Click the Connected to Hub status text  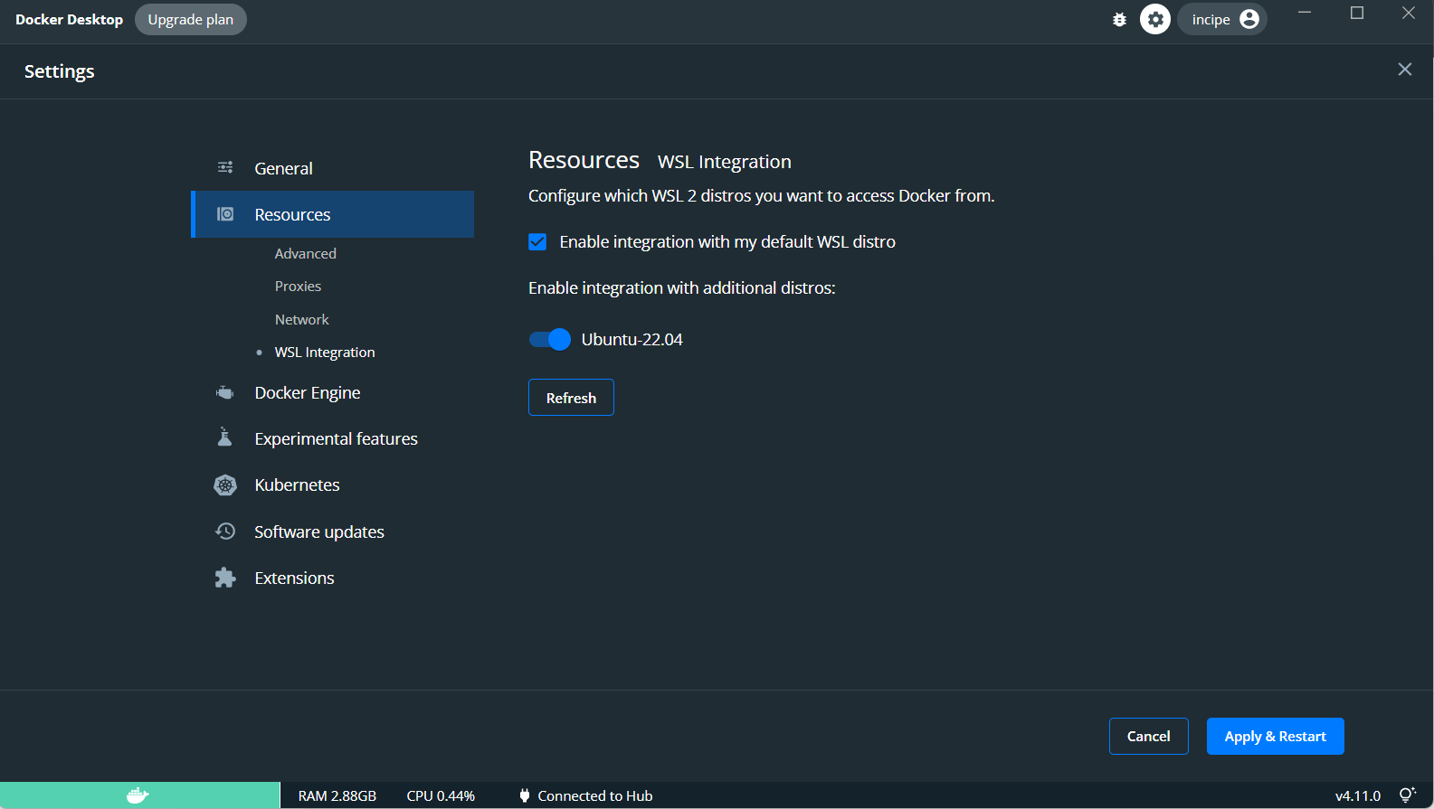(x=595, y=796)
